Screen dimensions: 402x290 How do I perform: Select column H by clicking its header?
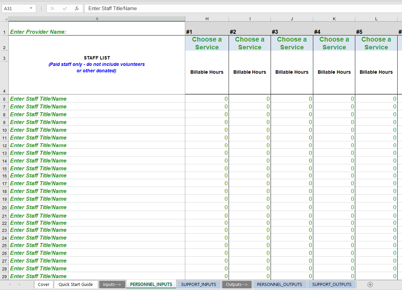click(207, 19)
